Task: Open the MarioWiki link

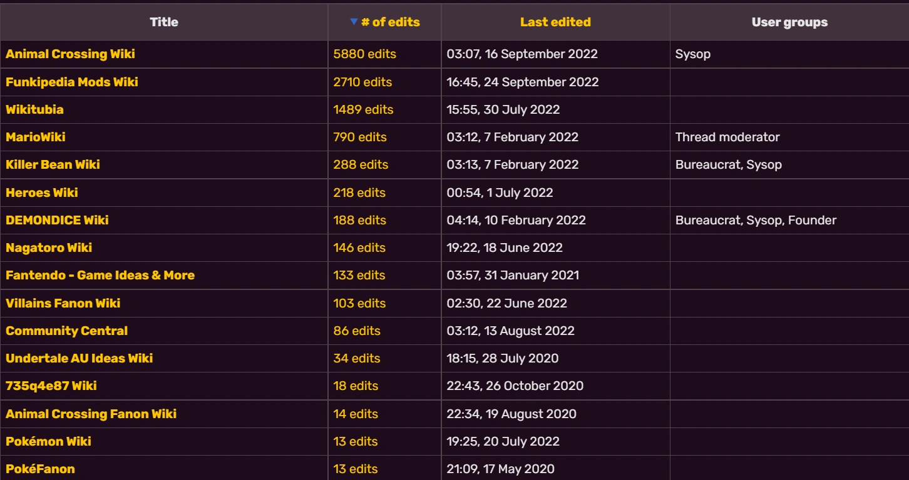Action: click(36, 137)
